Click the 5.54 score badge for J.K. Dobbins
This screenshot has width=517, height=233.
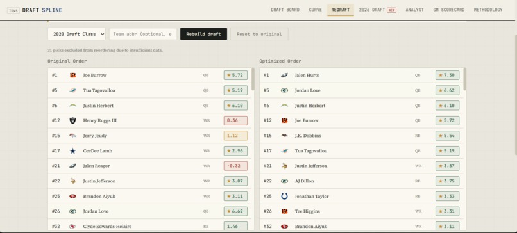click(447, 136)
